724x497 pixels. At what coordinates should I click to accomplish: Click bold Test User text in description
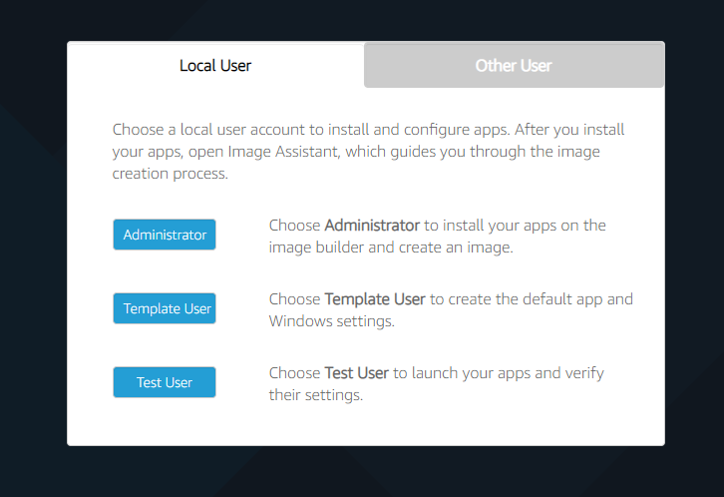(357, 373)
